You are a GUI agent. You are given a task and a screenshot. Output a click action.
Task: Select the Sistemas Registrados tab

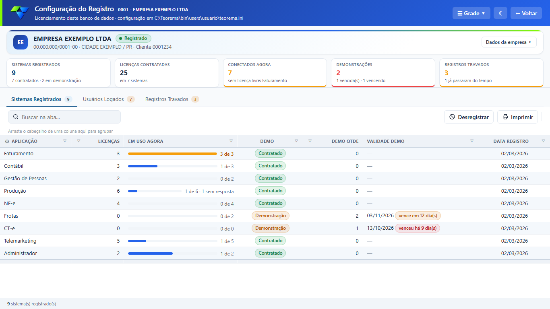point(41,99)
